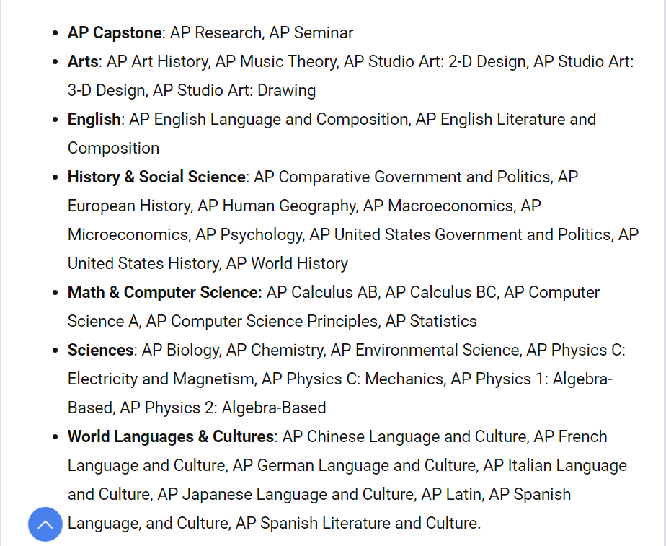Click the text 'AP Spanish Literature and Culture'
666x546 pixels.
(x=356, y=523)
